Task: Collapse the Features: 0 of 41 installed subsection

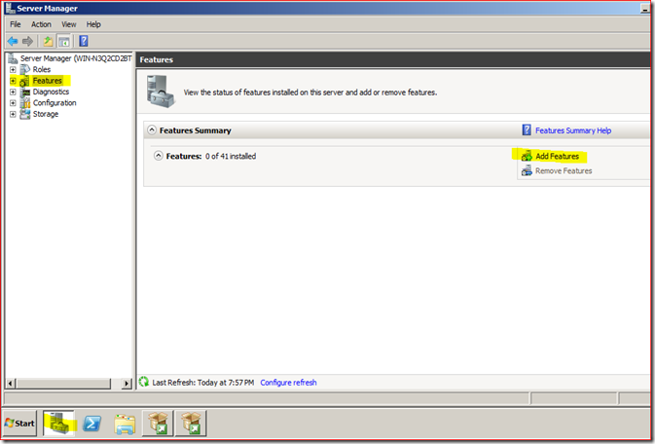Action: tap(159, 156)
